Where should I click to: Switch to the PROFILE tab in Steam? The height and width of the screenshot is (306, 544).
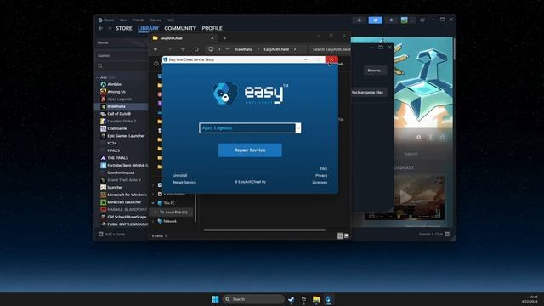pyautogui.click(x=212, y=28)
